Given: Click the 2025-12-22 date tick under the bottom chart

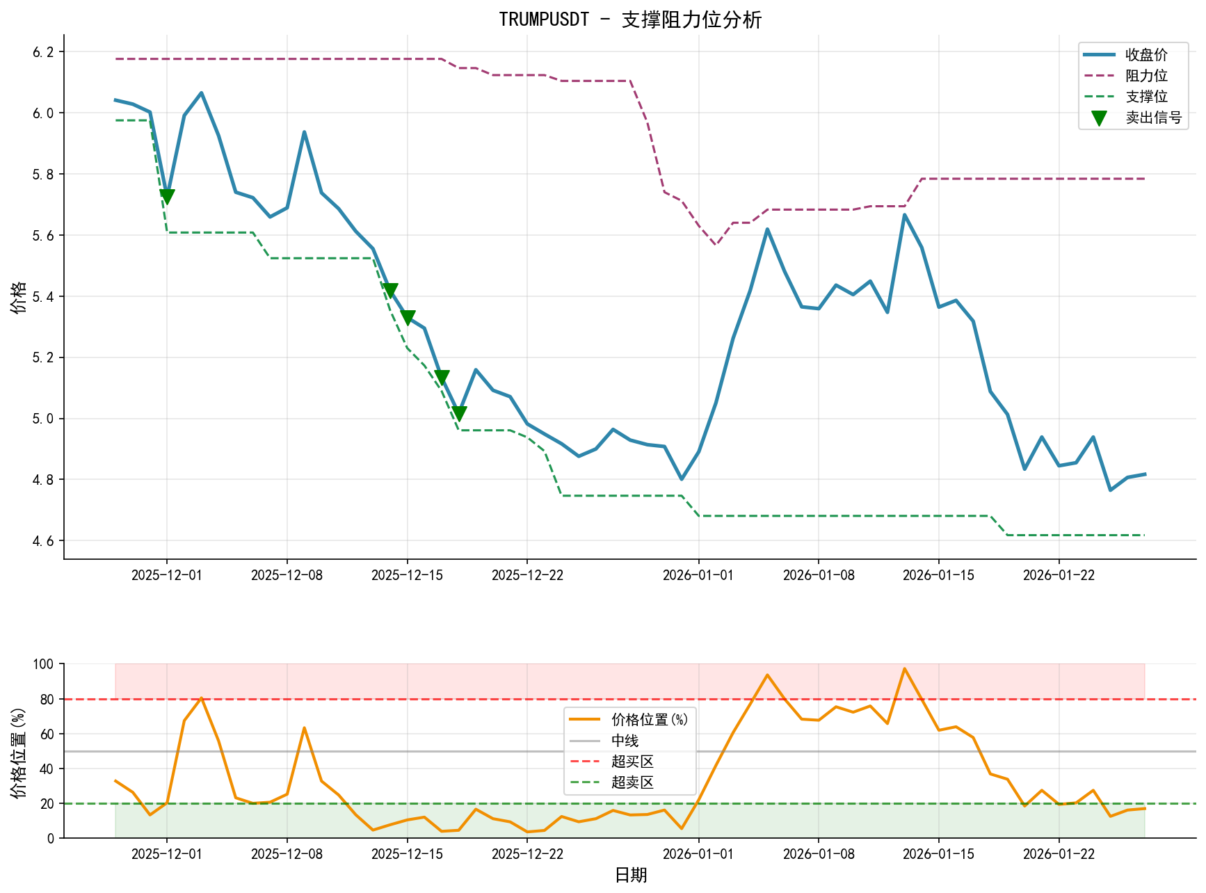Looking at the screenshot, I should tap(527, 854).
